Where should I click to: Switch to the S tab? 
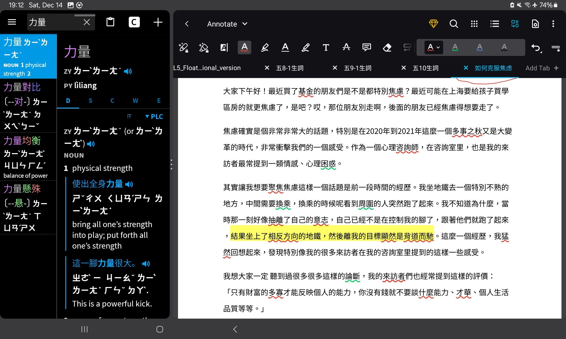tap(90, 101)
